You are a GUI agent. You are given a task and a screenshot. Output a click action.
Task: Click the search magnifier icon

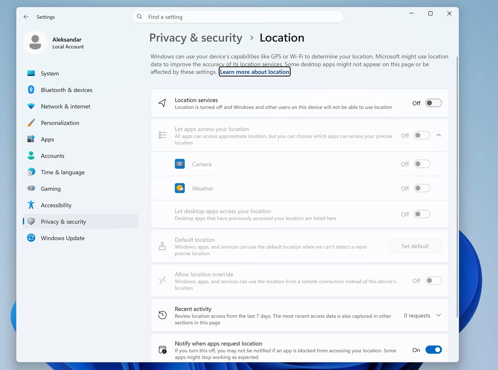[x=140, y=17]
